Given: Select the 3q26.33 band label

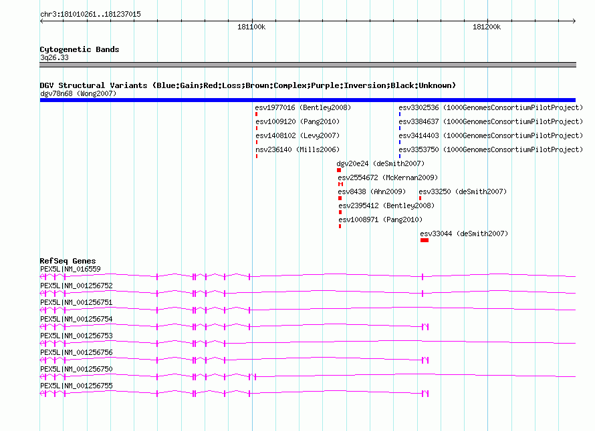Looking at the screenshot, I should (54, 57).
